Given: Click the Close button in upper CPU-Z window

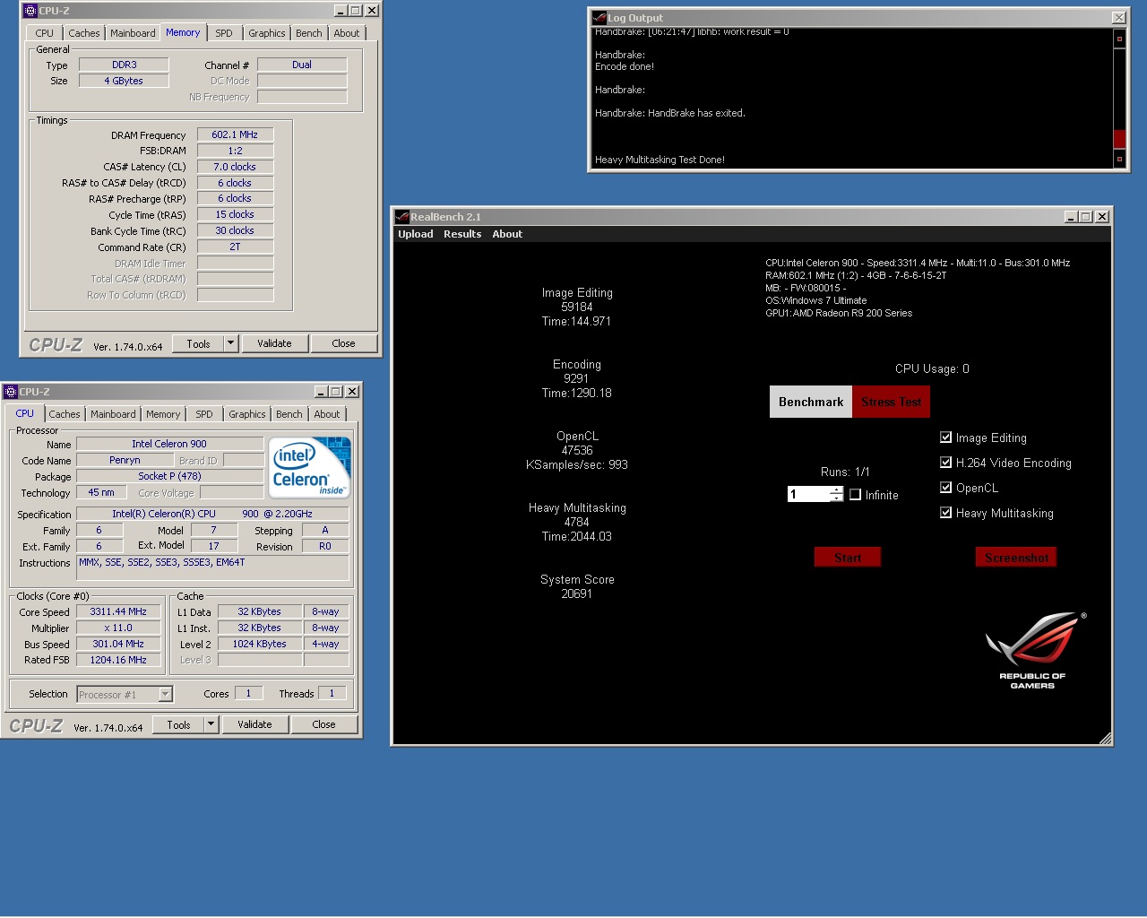Looking at the screenshot, I should click(x=343, y=343).
